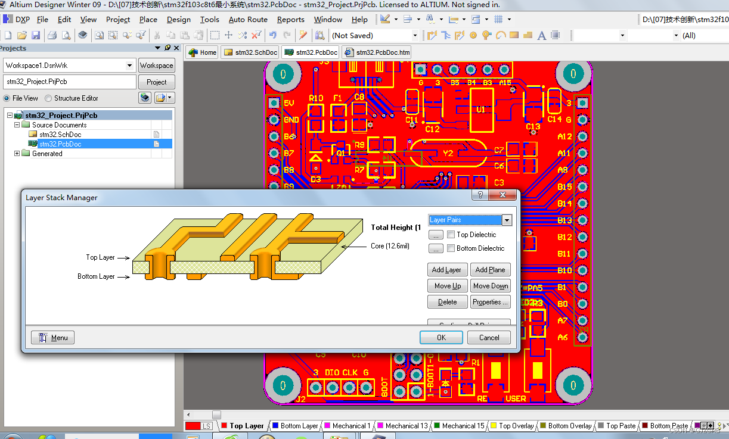Click the Mechanical 1 magenta layer swatch
This screenshot has height=439, width=729.
coord(327,426)
